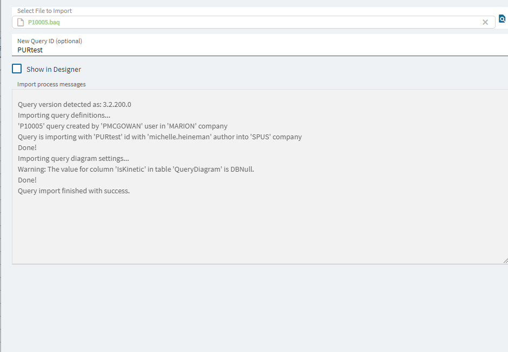Click the line mentioning PMCGOWAN user
508x352 pixels.
pos(123,126)
